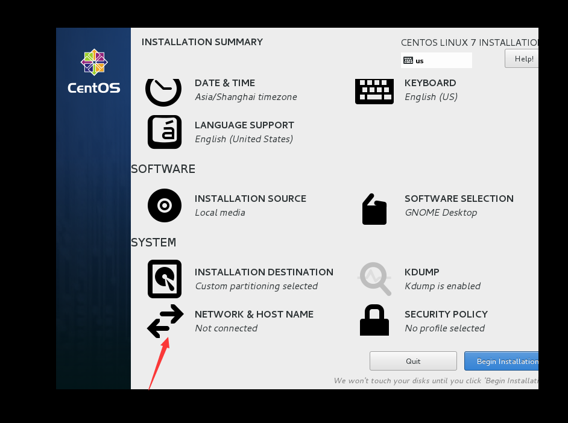Select the KDUMP title

tap(422, 272)
